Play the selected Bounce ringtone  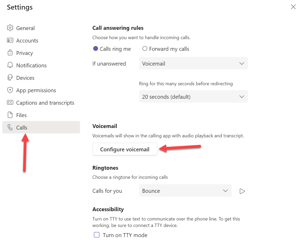(242, 191)
